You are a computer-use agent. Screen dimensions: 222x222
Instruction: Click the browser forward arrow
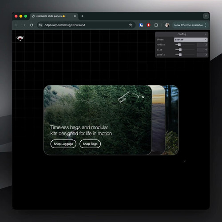click(x=24, y=25)
